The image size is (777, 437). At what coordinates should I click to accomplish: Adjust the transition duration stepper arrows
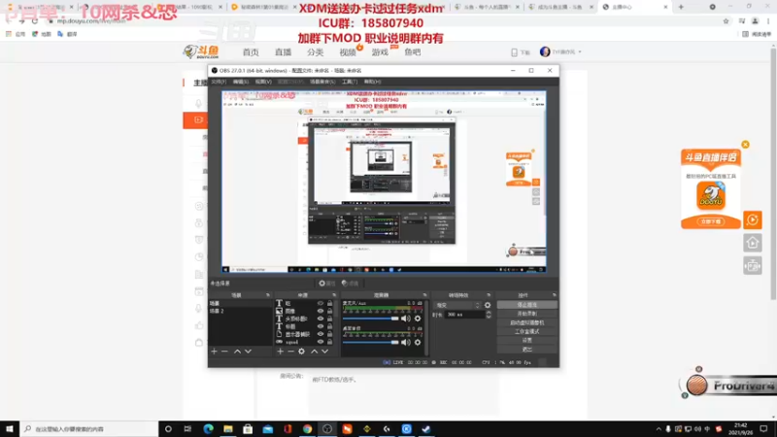(489, 315)
